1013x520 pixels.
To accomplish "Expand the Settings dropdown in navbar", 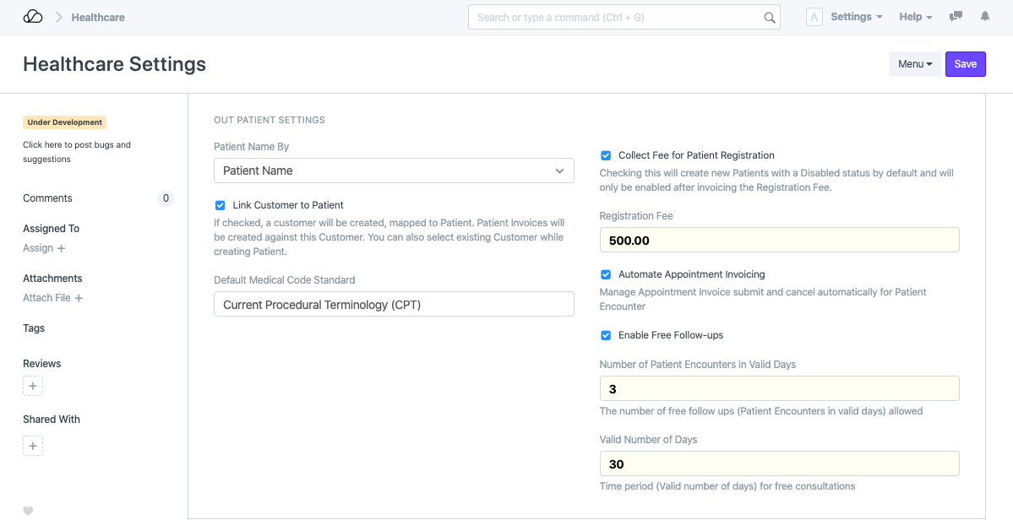I will pyautogui.click(x=856, y=17).
